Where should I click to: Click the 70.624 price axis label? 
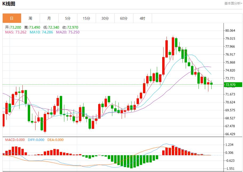[230, 102]
